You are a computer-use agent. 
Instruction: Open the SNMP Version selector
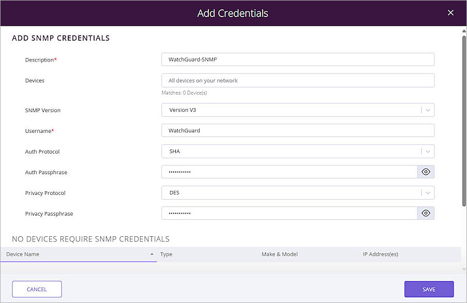pyautogui.click(x=297, y=110)
